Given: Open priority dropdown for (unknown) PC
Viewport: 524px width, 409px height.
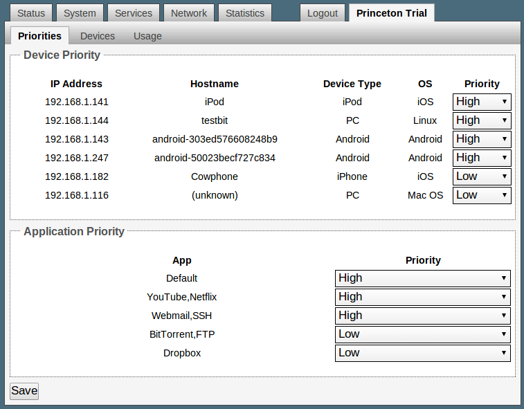Looking at the screenshot, I should [482, 195].
